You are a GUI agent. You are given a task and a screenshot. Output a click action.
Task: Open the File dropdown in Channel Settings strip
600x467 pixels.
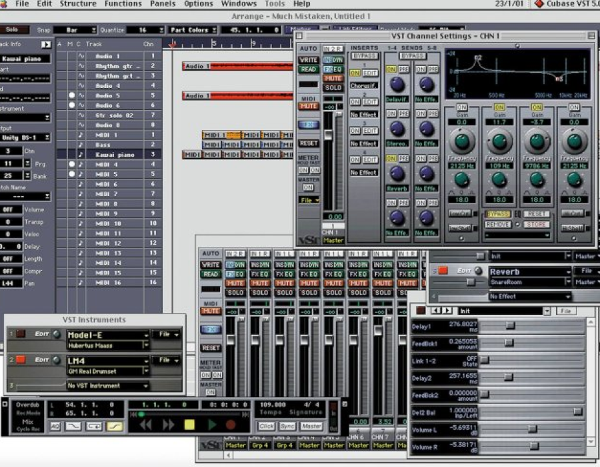309,200
